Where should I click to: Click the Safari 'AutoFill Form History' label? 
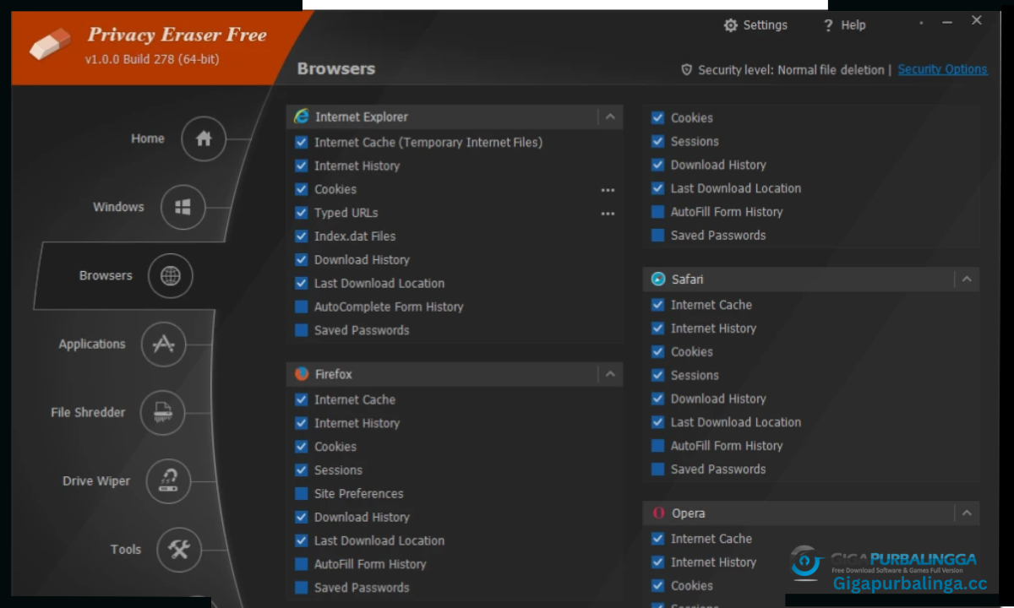pos(727,446)
